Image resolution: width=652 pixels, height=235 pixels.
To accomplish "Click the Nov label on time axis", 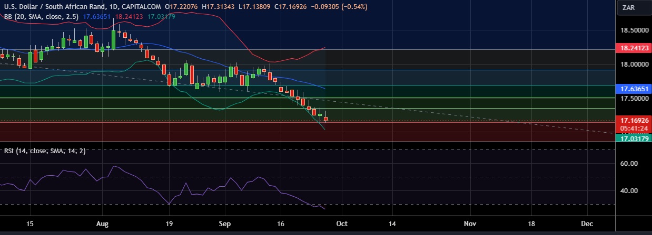I will (470, 223).
